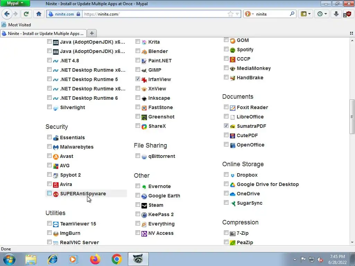
Task: Click the Malwarebytes icon
Action: point(56,147)
